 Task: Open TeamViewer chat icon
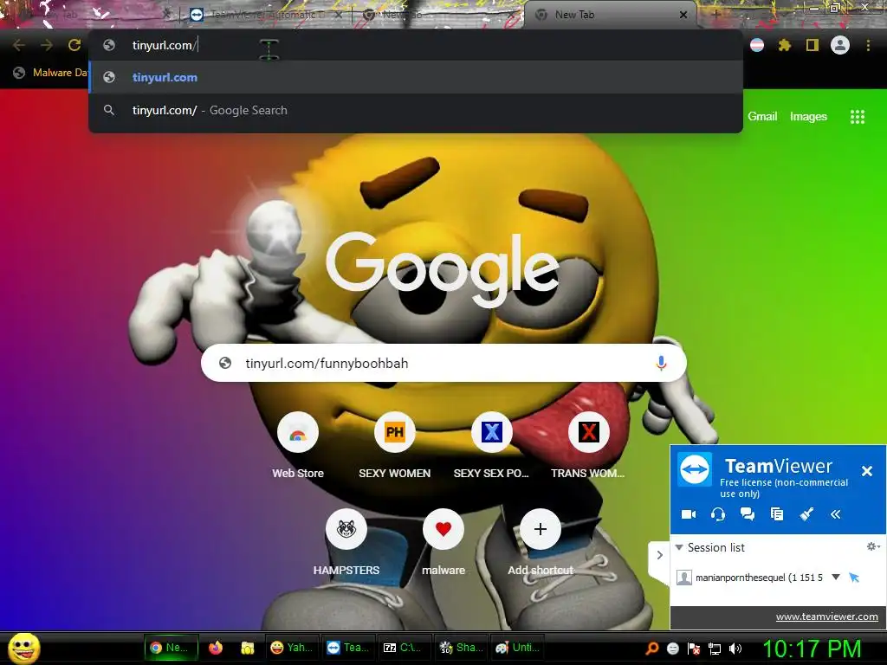pos(748,514)
